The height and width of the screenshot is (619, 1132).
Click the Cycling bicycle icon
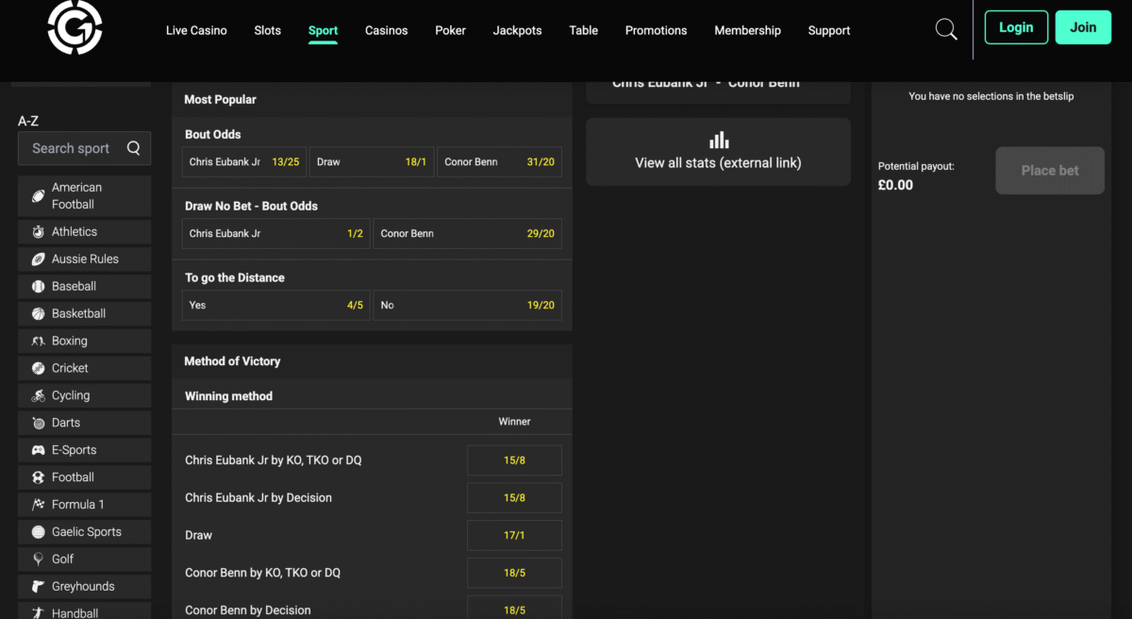[39, 395]
